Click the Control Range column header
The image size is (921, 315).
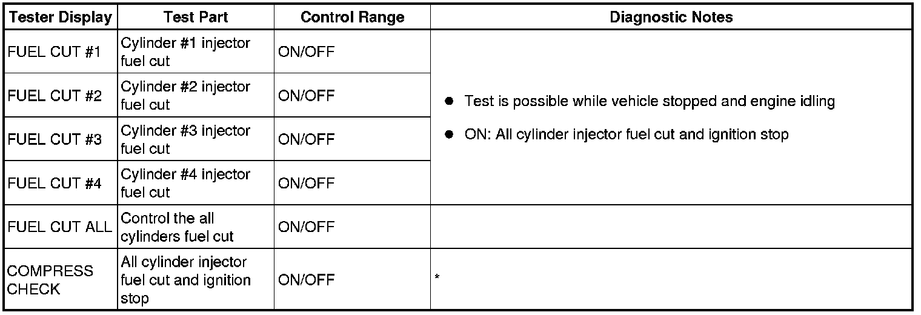pos(352,18)
